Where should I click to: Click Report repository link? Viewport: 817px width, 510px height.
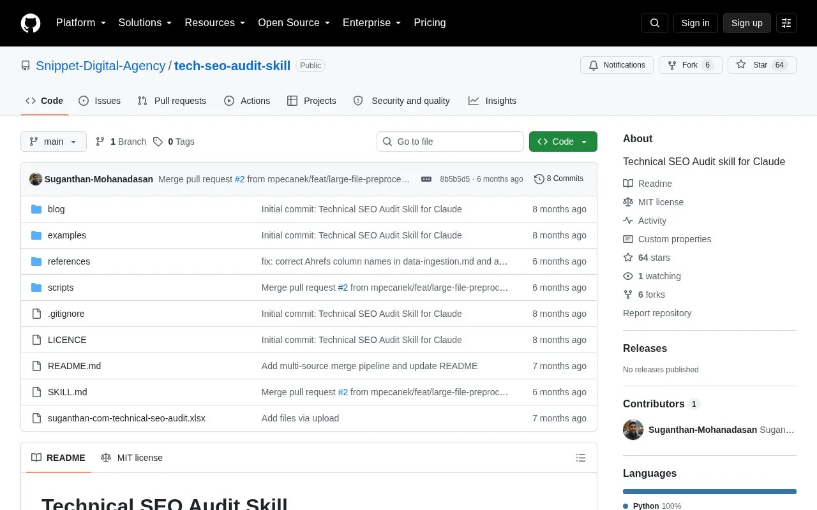pyautogui.click(x=657, y=313)
